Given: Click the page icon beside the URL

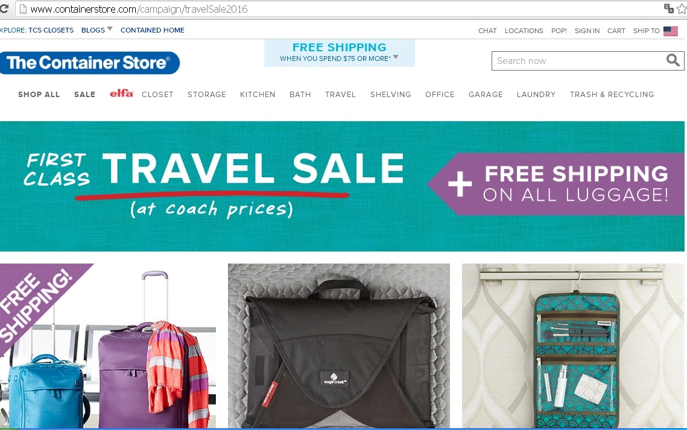Looking at the screenshot, I should pyautogui.click(x=23, y=9).
